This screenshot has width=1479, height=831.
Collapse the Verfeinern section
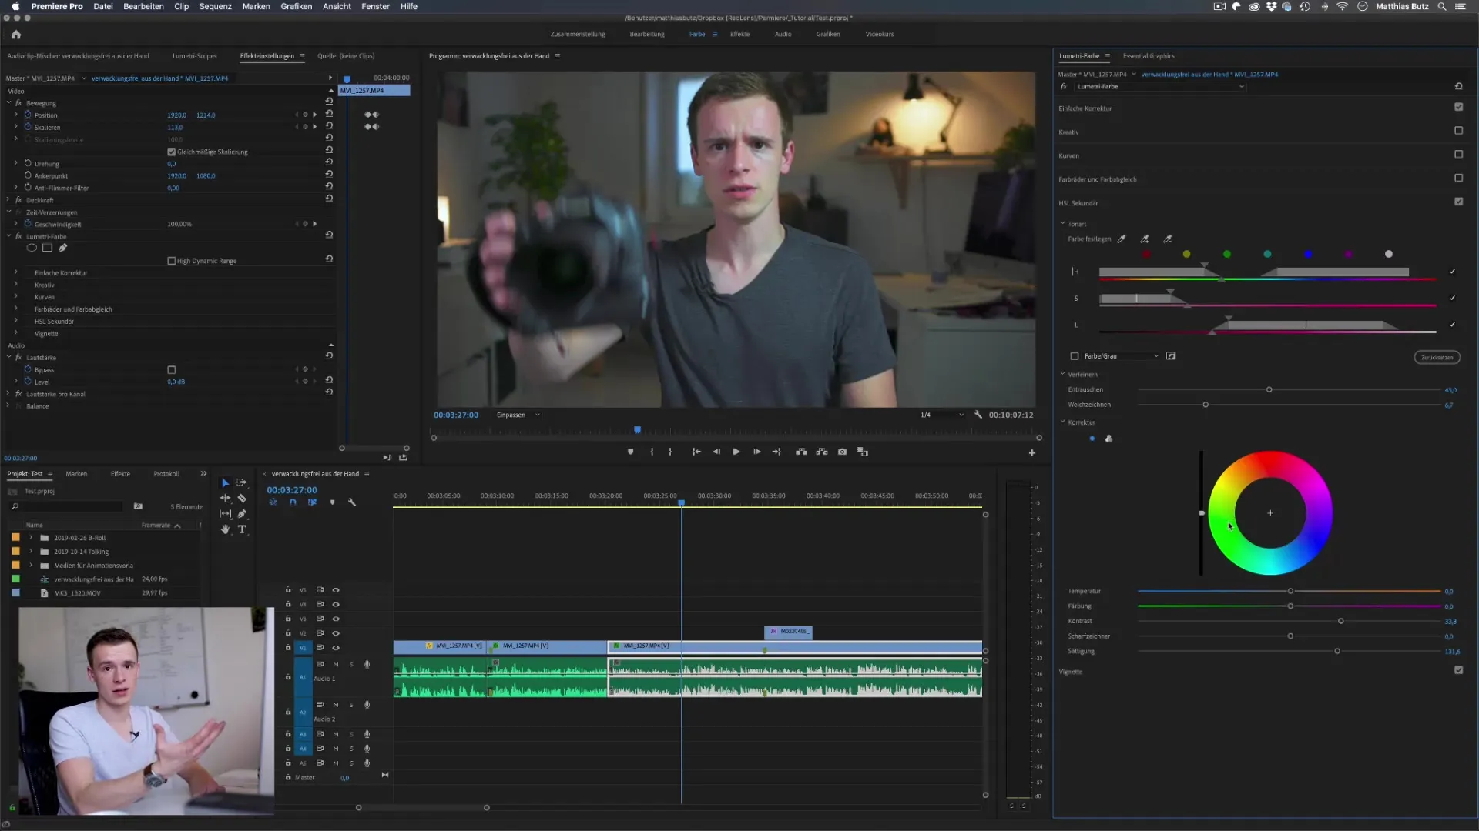(x=1063, y=375)
